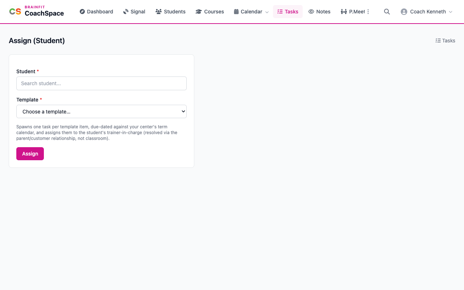The width and height of the screenshot is (464, 290).
Task: Open the P.Meet nav item
Action: tap(353, 12)
